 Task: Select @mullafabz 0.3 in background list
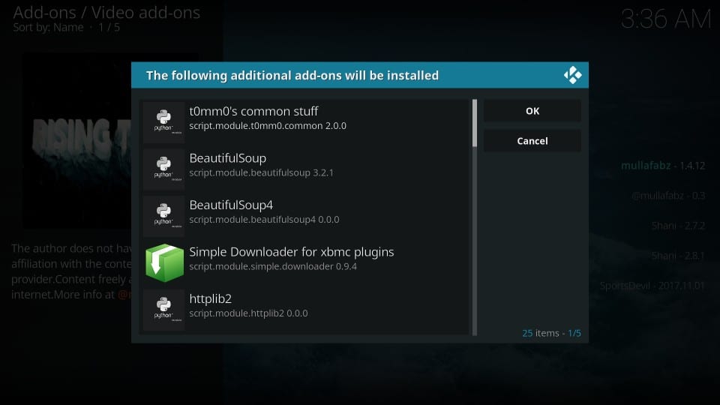tap(668, 196)
